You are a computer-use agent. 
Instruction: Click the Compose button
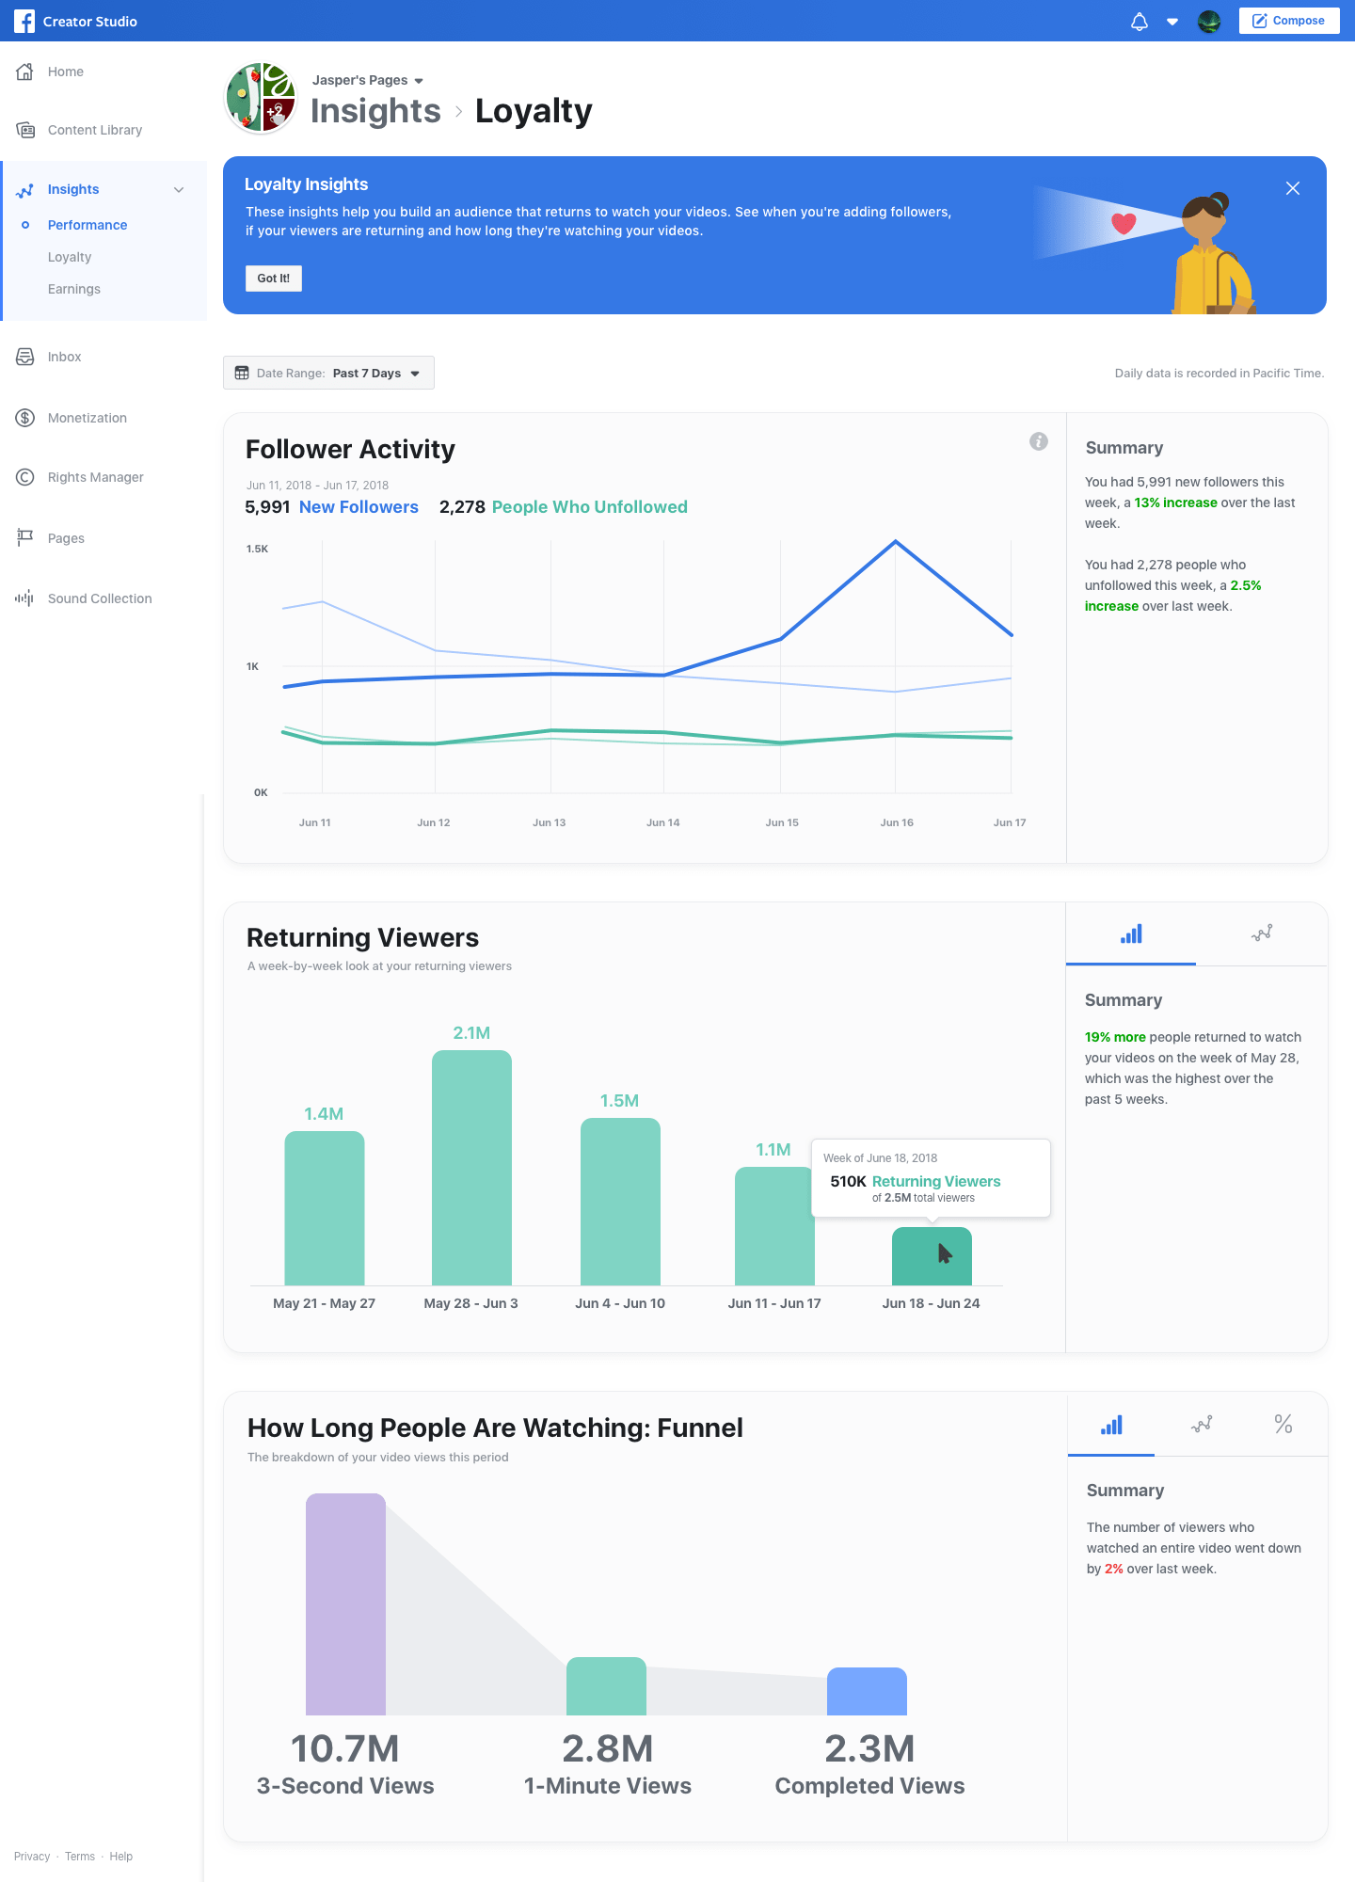pos(1289,21)
